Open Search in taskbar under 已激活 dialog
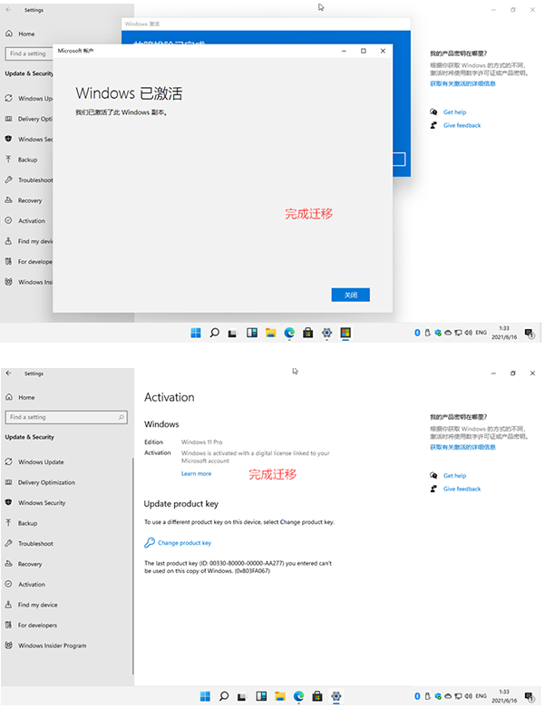The width and height of the screenshot is (545, 708). 215,333
